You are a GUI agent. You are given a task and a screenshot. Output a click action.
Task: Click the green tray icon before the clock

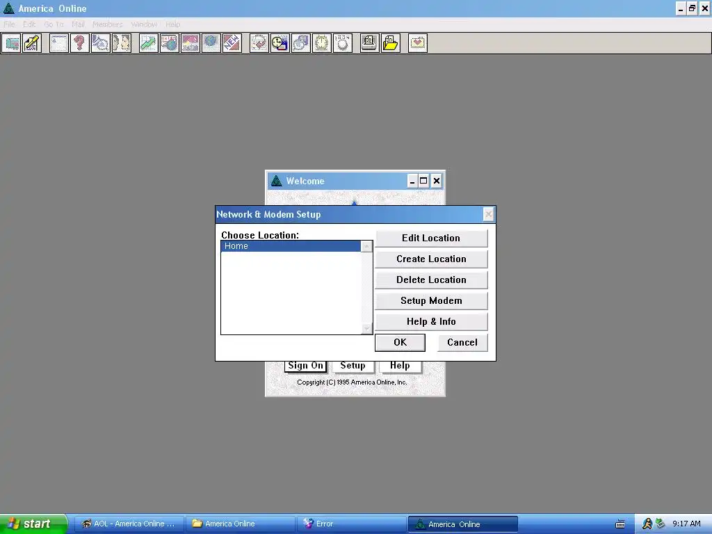[x=660, y=524]
